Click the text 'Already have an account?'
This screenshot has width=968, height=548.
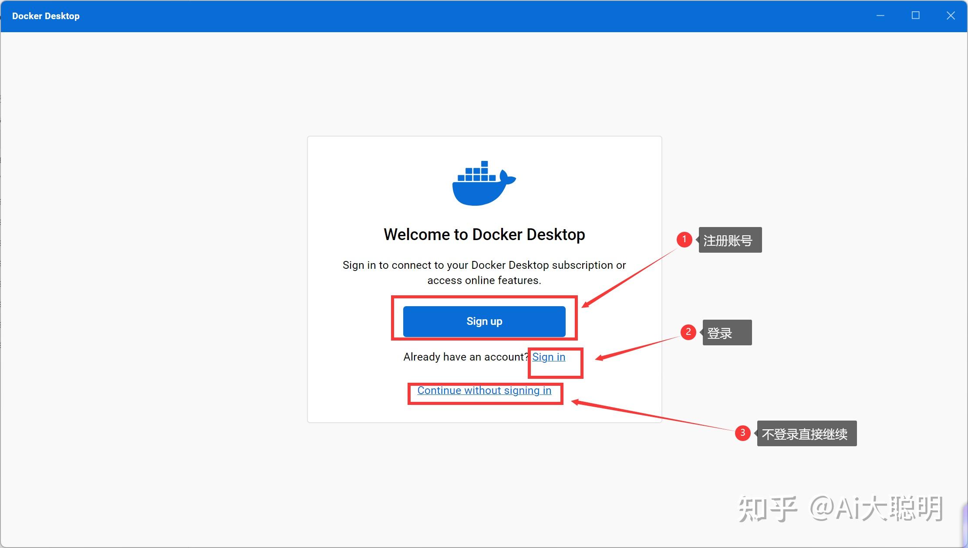[465, 357]
